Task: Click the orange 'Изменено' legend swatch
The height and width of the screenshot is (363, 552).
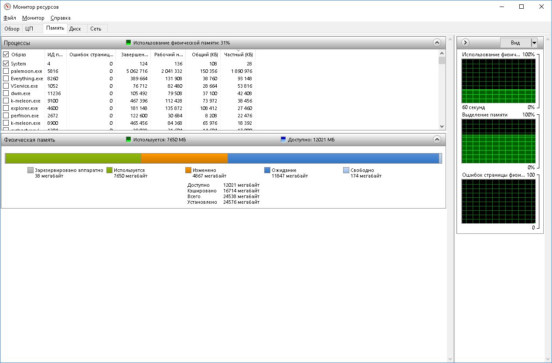Action: 188,170
